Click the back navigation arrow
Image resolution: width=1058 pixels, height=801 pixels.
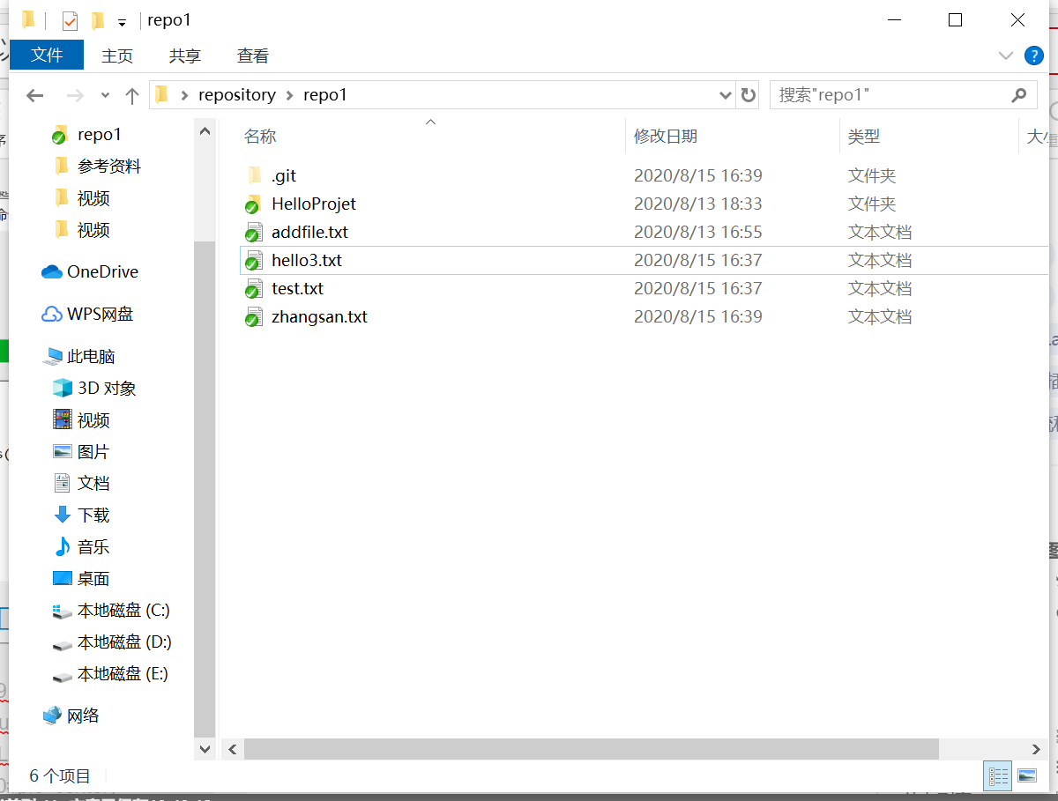(x=34, y=95)
